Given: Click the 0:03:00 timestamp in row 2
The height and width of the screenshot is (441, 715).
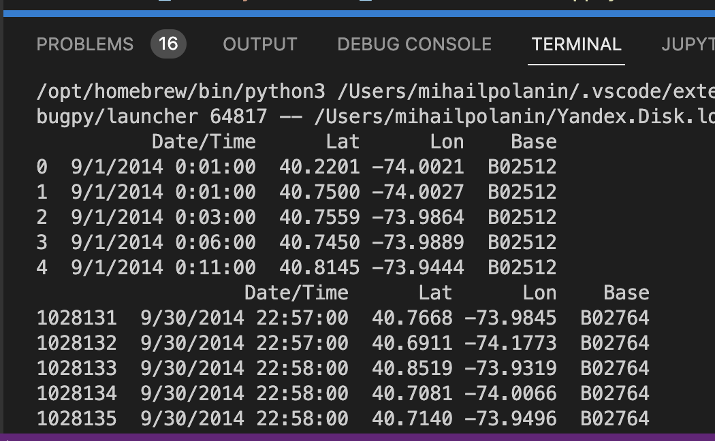Looking at the screenshot, I should (x=215, y=217).
